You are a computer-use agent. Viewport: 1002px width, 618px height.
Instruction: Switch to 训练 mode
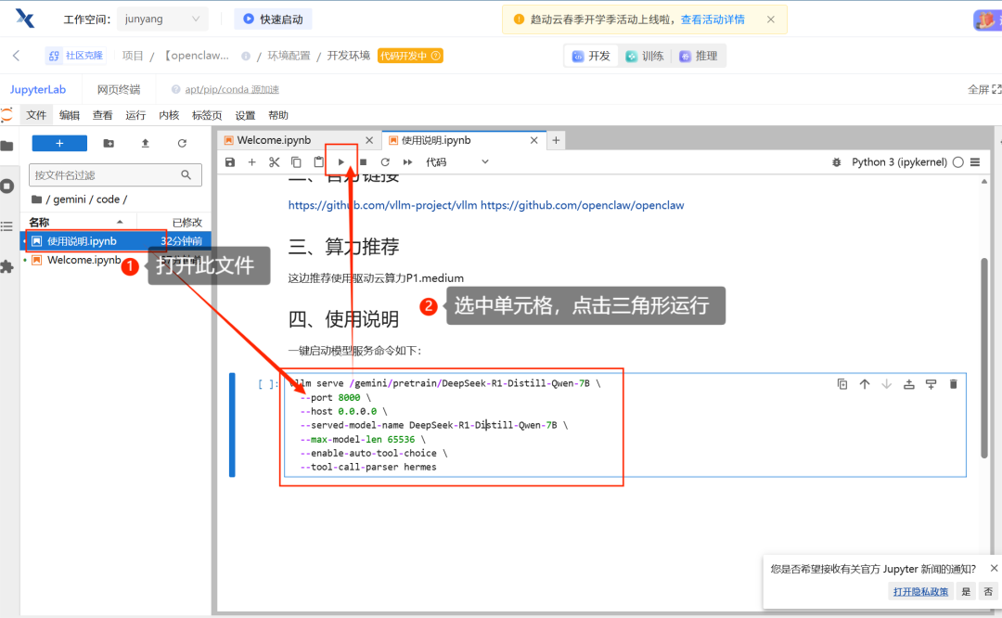pos(645,56)
